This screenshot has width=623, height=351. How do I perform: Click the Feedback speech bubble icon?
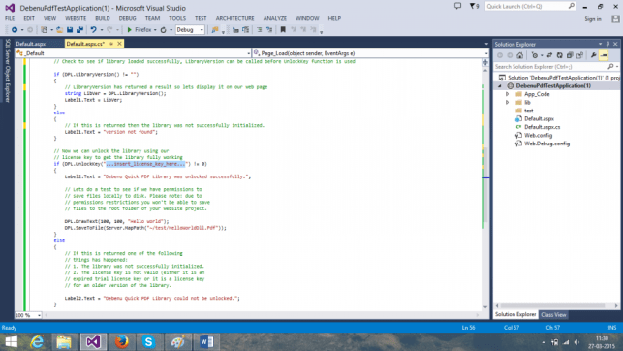457,6
